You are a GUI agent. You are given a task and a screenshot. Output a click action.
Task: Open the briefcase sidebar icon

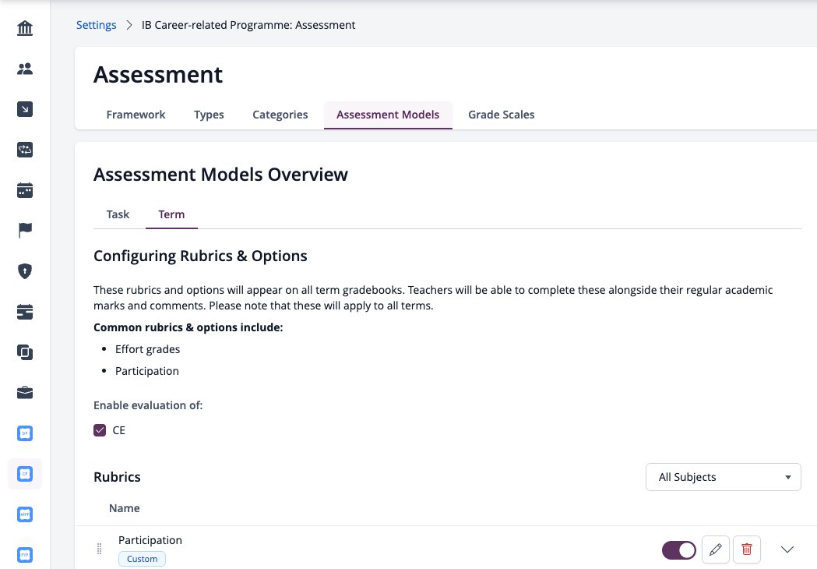pyautogui.click(x=24, y=393)
